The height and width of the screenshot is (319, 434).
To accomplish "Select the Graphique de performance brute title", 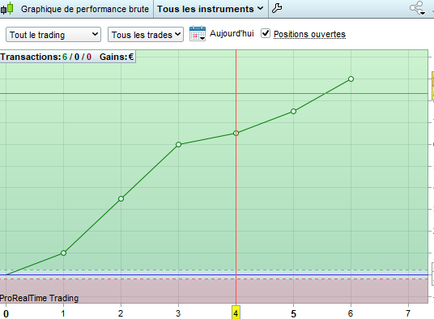I will tap(85, 9).
